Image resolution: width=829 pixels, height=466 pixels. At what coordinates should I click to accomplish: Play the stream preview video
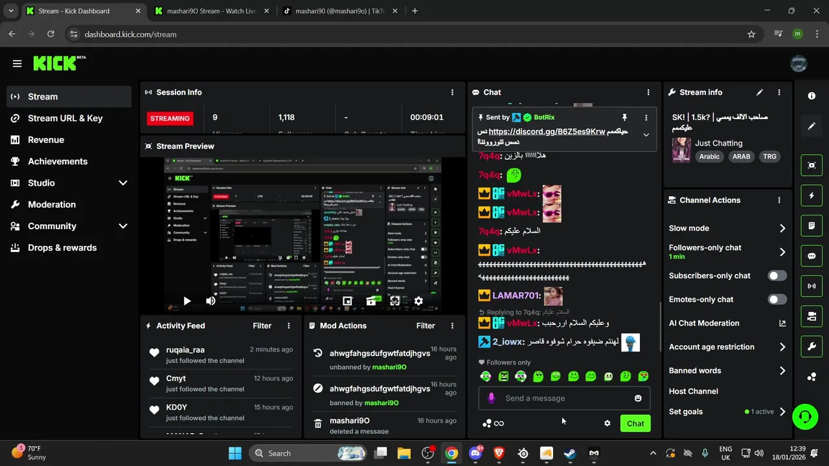187,301
